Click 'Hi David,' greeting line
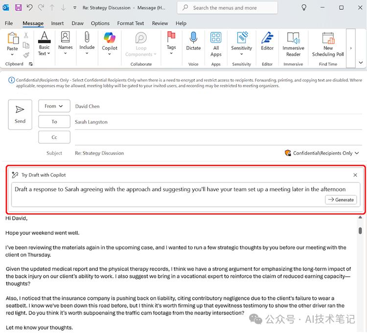 coord(16,218)
